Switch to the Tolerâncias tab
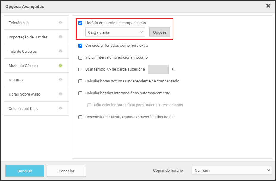Screen dimensions: 276x181 [19, 23]
